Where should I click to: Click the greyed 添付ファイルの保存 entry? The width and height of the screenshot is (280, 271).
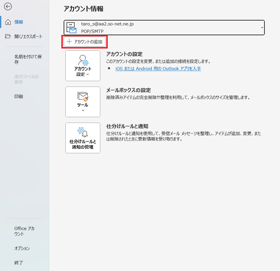[26, 79]
